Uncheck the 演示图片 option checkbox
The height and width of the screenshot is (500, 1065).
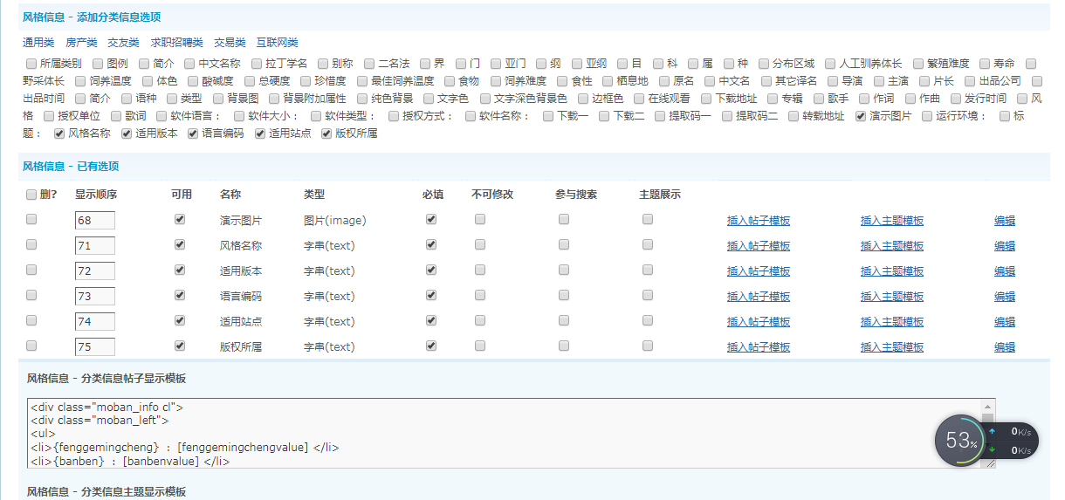point(861,116)
